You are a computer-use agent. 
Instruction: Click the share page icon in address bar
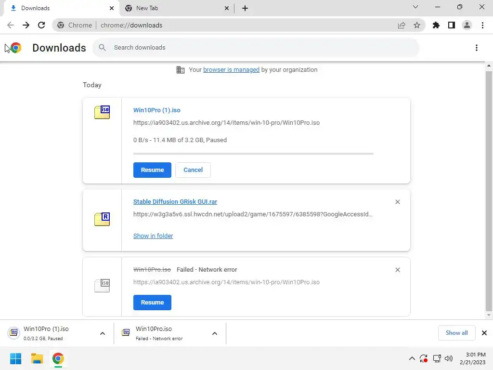[x=402, y=25]
